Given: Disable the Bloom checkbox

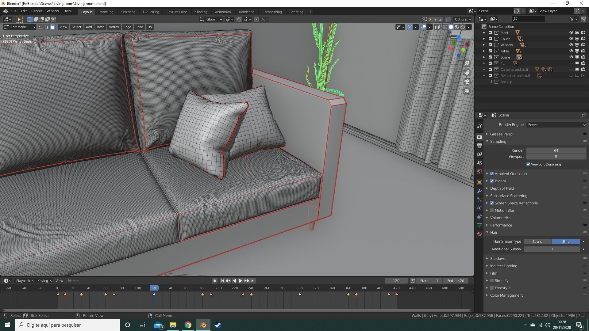Looking at the screenshot, I should point(492,181).
